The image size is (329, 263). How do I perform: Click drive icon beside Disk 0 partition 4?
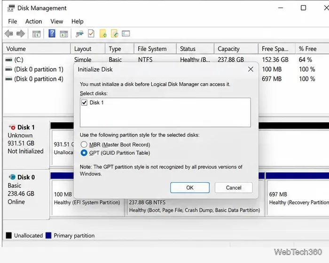[8, 79]
